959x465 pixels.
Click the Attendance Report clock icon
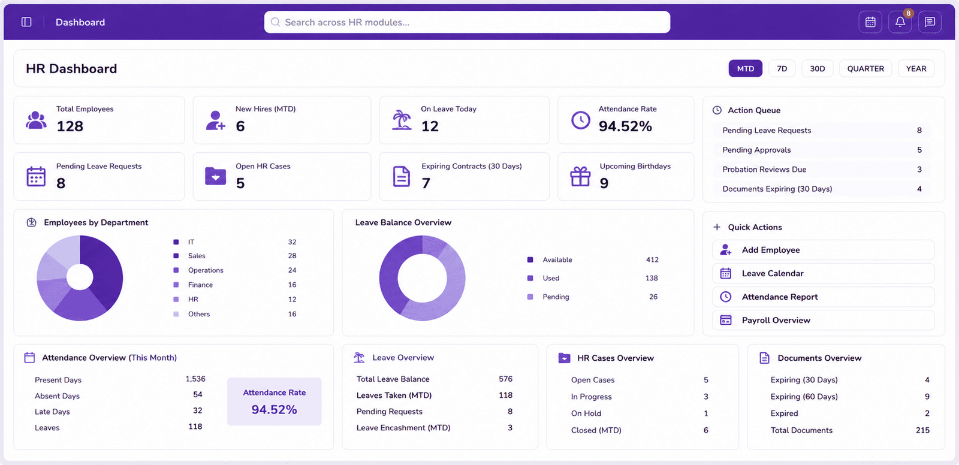click(x=726, y=297)
